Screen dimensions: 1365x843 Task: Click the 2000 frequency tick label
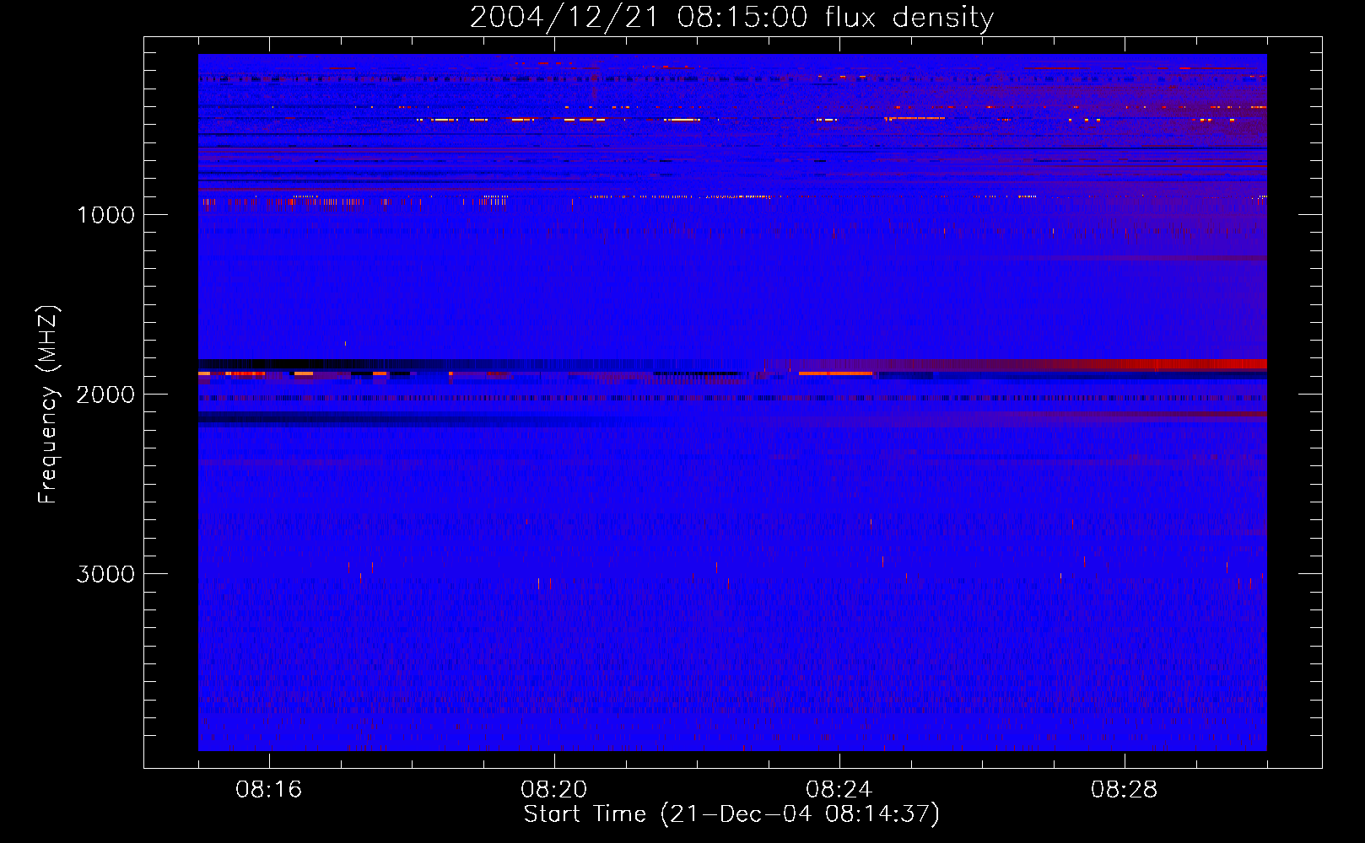click(105, 395)
